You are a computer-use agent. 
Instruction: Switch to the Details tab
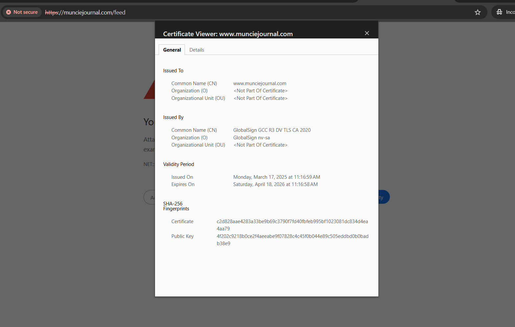coord(196,50)
